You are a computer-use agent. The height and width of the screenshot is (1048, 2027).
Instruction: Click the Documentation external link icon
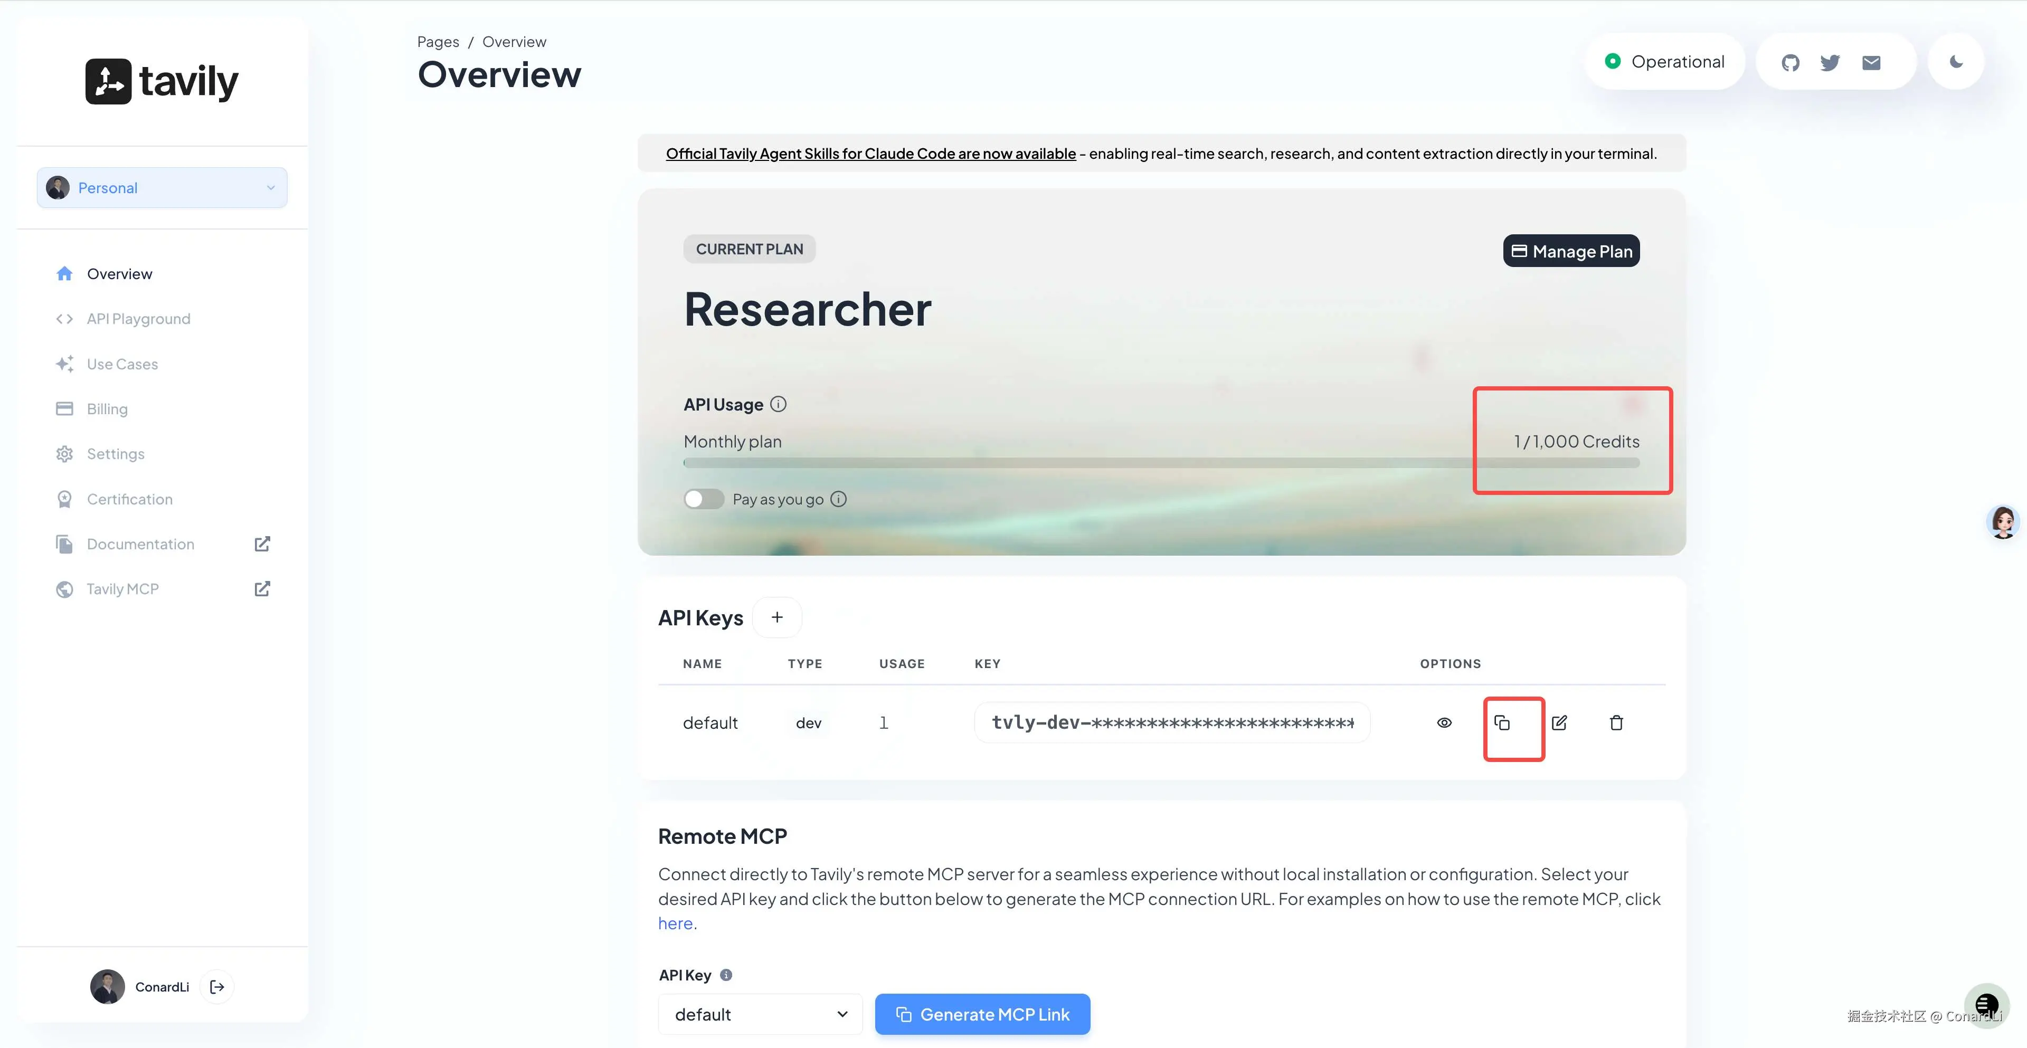click(x=262, y=544)
